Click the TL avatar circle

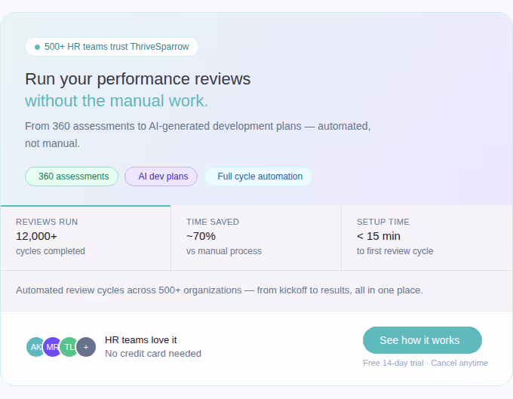pyautogui.click(x=69, y=347)
